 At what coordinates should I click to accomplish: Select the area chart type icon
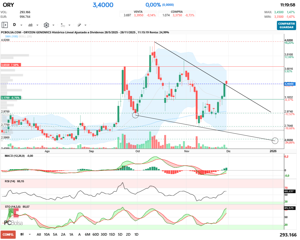(30, 25)
